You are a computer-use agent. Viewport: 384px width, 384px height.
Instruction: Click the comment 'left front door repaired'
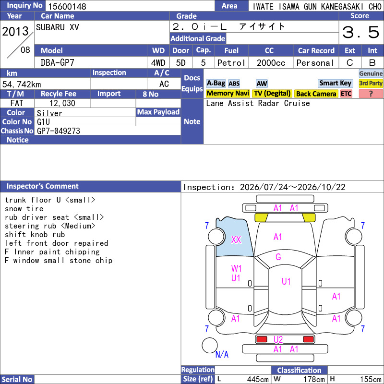(56, 243)
